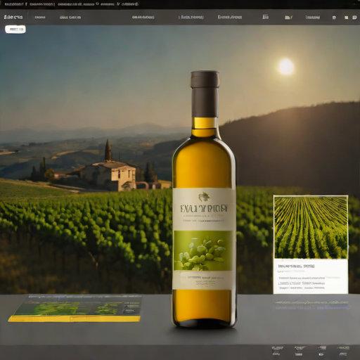Select the text item left of the grid icon
The image size is (360, 360).
(x=230, y=17)
